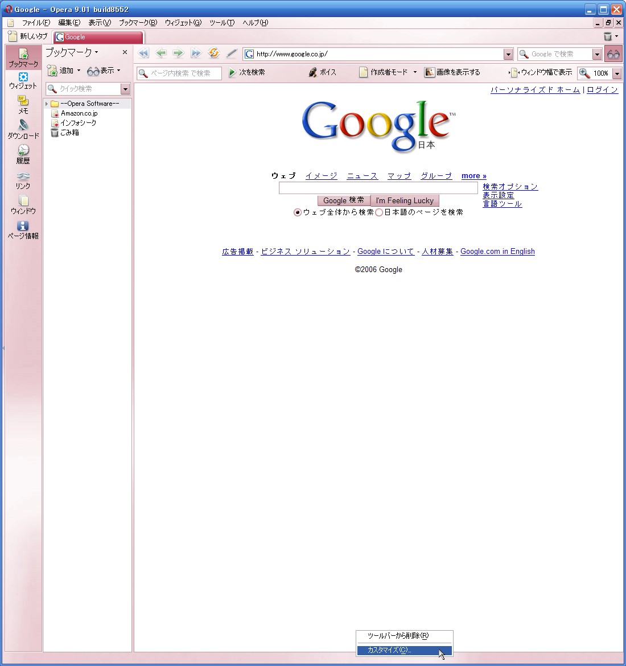Click the Google search text field
Image resolution: width=626 pixels, height=666 pixels.
[x=378, y=188]
